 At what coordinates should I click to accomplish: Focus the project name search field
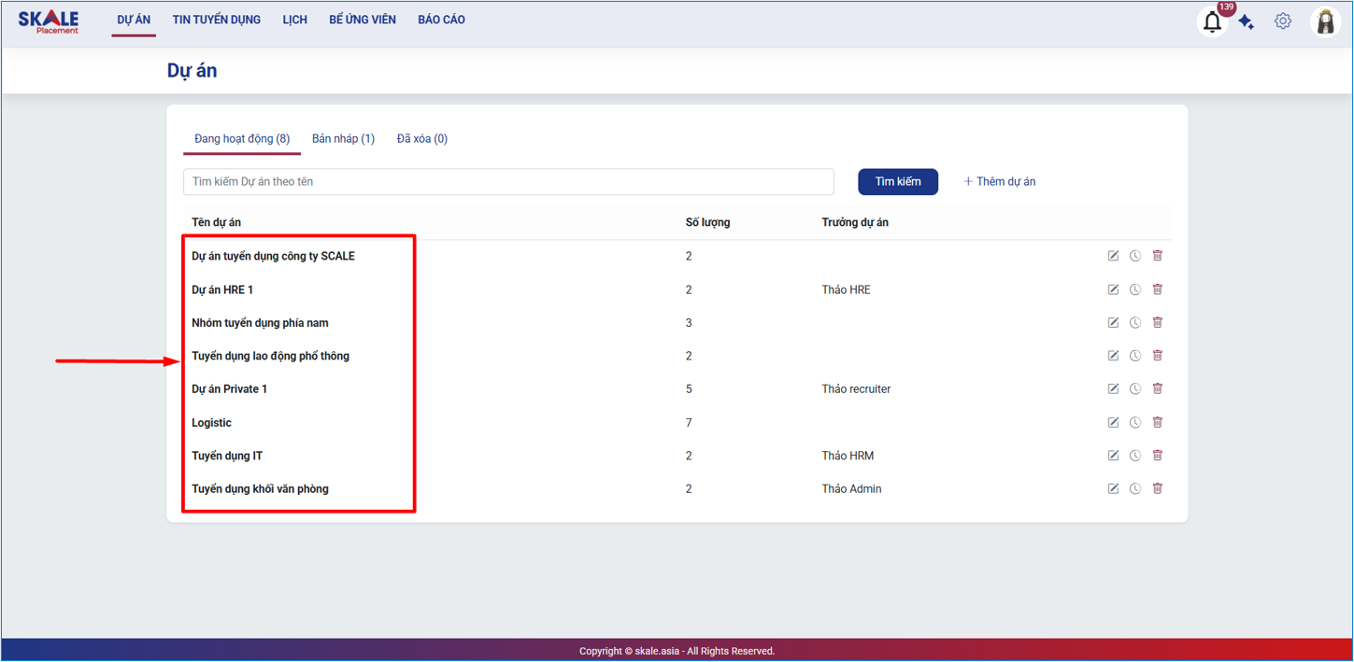508,182
